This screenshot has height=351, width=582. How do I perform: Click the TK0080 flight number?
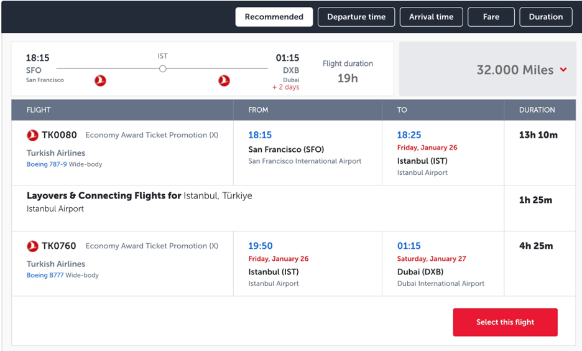pos(59,135)
